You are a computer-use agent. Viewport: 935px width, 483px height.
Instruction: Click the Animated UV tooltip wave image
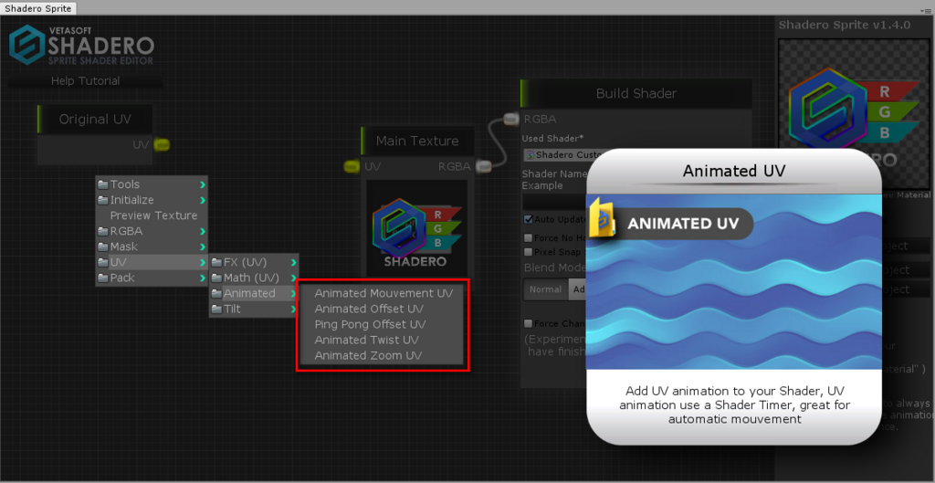coord(734,282)
